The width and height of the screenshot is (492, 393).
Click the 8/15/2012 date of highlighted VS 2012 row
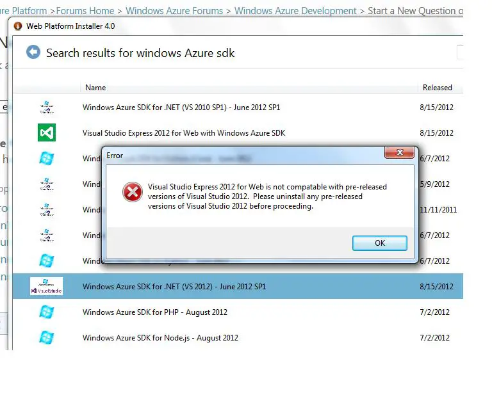(436, 287)
